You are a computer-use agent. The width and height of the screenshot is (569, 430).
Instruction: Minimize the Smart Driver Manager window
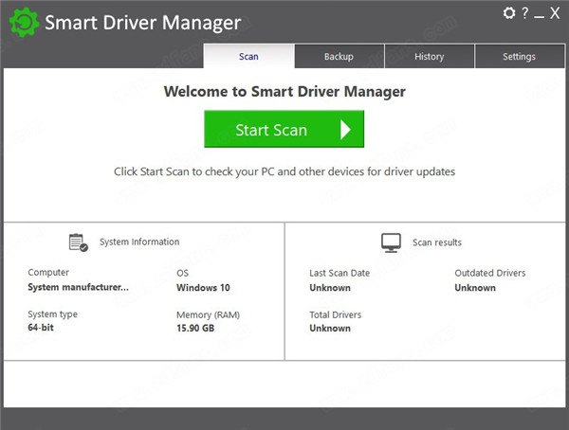point(539,13)
